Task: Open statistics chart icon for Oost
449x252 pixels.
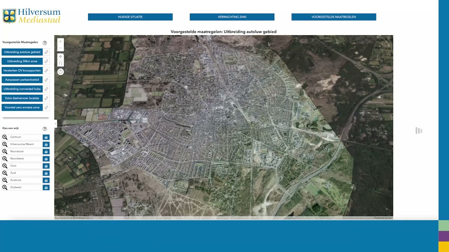Action: pos(46,166)
